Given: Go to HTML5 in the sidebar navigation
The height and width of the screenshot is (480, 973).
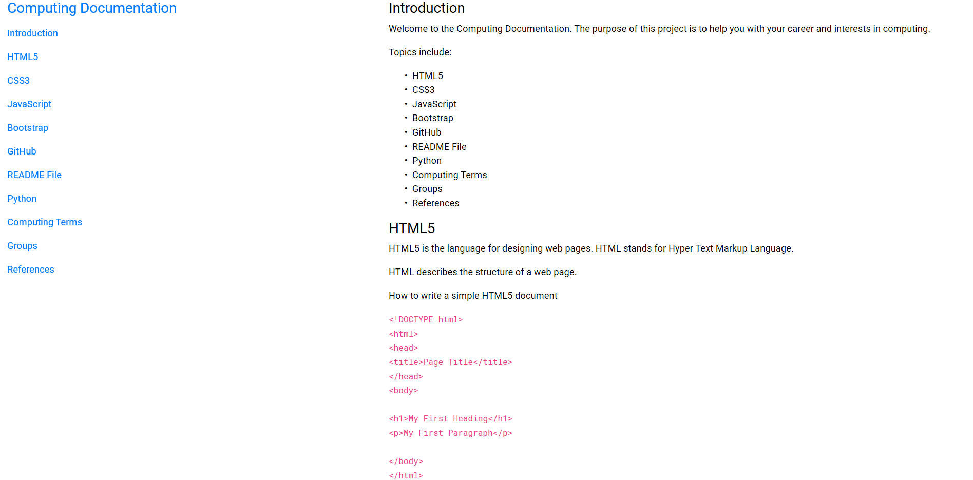Looking at the screenshot, I should pyautogui.click(x=23, y=57).
